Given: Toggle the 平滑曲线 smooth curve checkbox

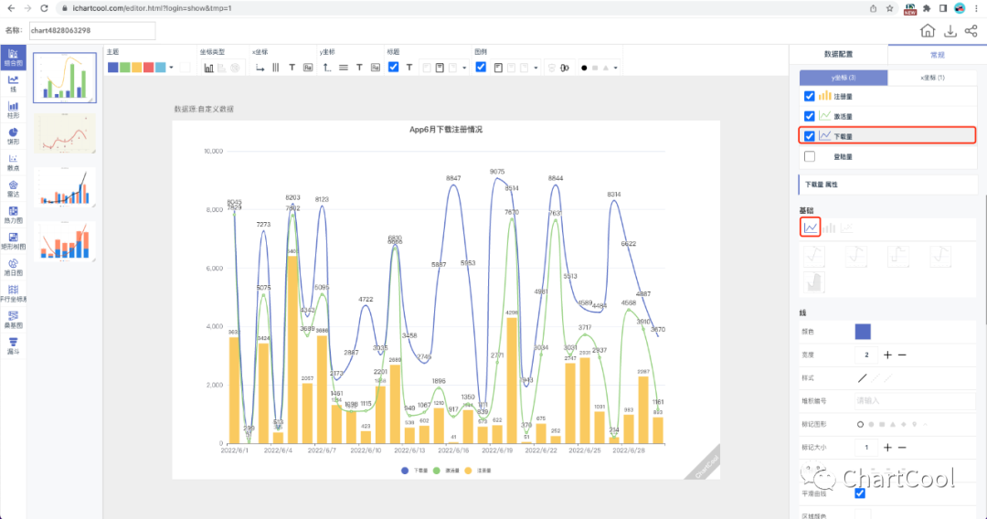Looking at the screenshot, I should [859, 493].
